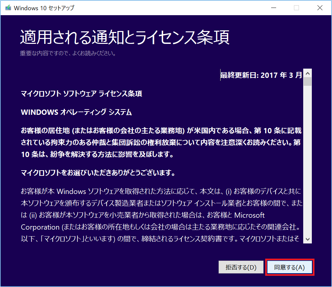Accept the license with 同意する(A)
The width and height of the screenshot is (332, 287).
click(290, 268)
